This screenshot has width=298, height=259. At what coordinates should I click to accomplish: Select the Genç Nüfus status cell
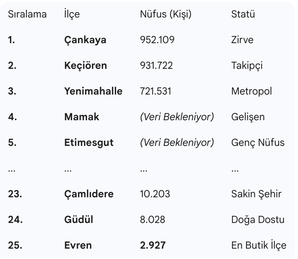tap(258, 143)
